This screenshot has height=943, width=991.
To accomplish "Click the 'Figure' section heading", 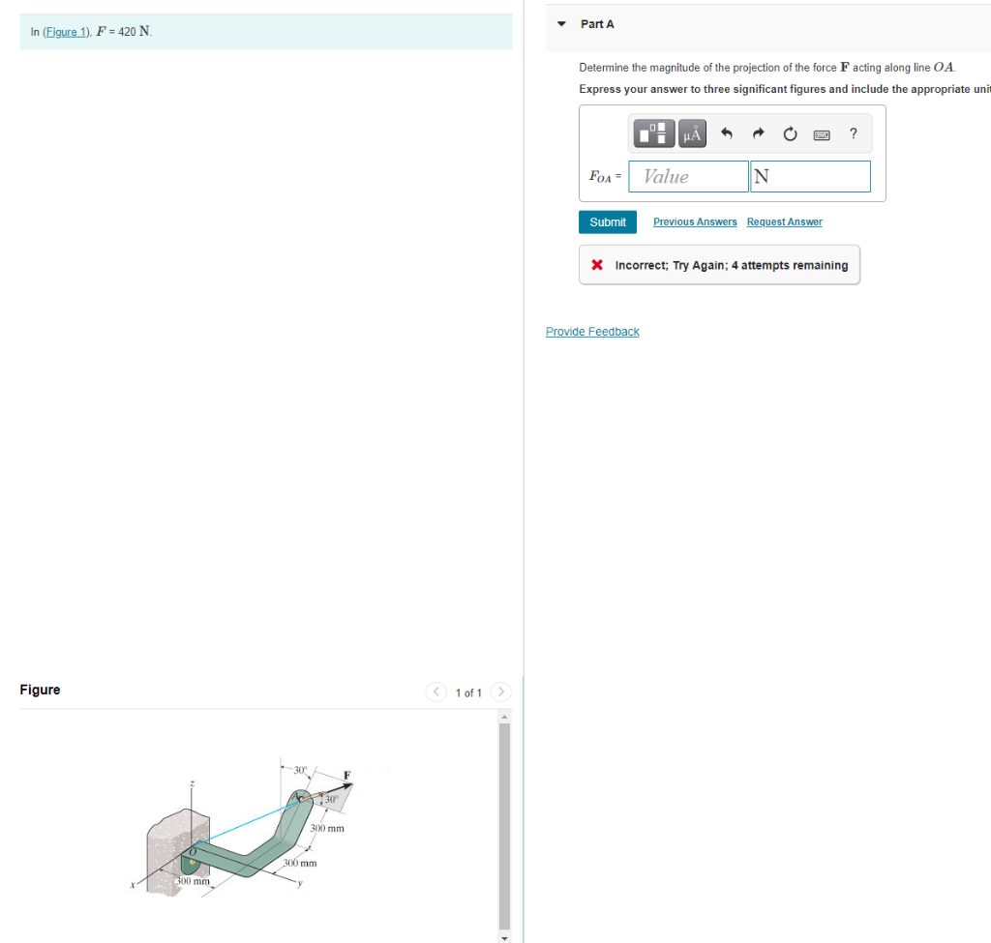I will click(x=40, y=690).
